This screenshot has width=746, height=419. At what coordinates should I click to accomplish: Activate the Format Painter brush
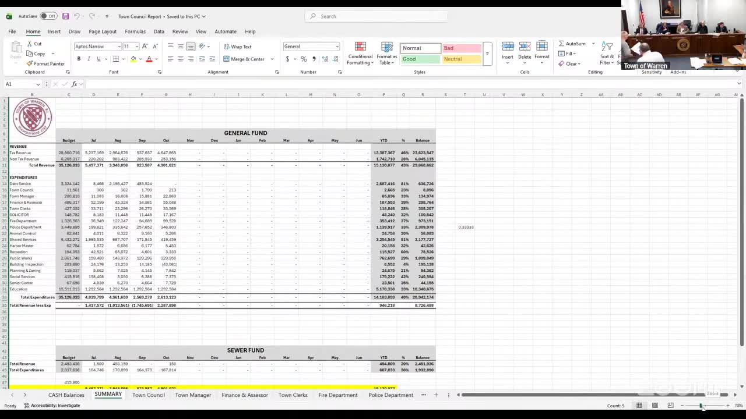click(45, 63)
